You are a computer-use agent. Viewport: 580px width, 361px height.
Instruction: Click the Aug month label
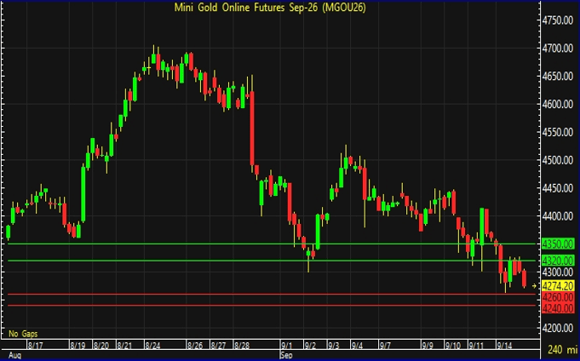coord(14,356)
